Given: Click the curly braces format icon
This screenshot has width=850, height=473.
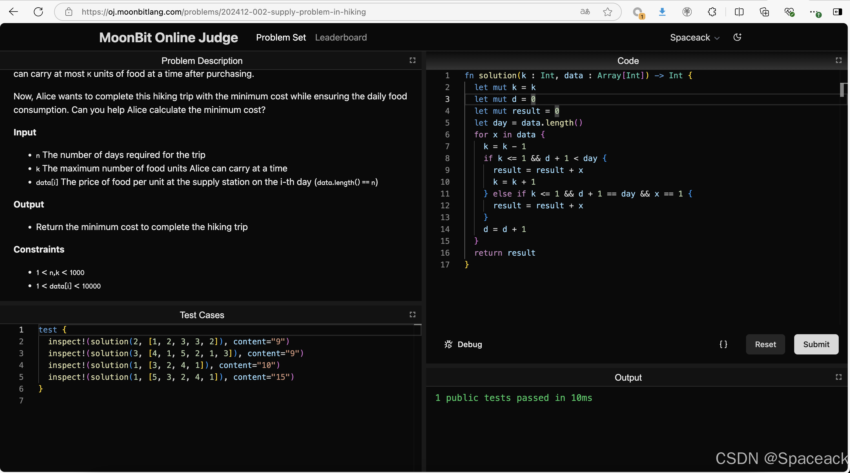Looking at the screenshot, I should [723, 344].
